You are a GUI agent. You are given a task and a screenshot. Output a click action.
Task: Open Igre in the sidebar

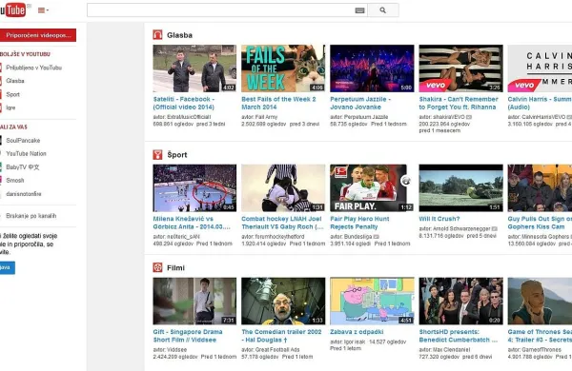coord(10,107)
